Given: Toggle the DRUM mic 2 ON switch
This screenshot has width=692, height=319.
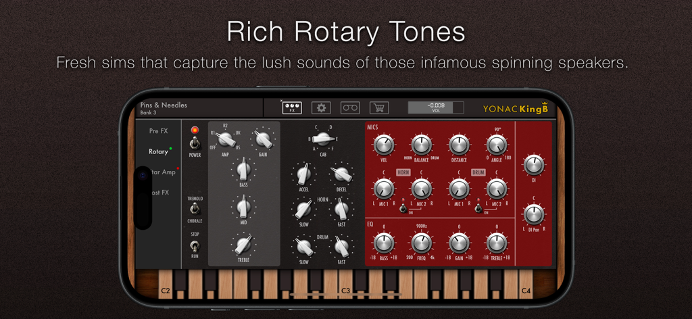Looking at the screenshot, I should click(478, 207).
